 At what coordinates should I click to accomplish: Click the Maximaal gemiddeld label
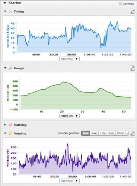coord(69,134)
